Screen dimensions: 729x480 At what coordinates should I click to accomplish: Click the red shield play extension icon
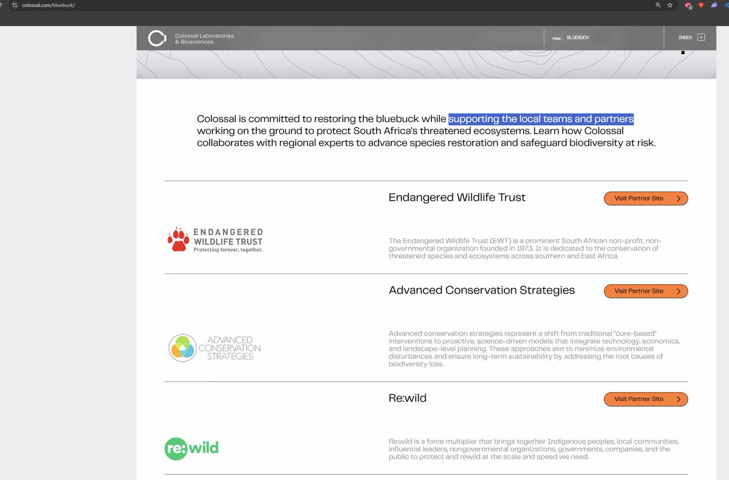[x=701, y=5]
